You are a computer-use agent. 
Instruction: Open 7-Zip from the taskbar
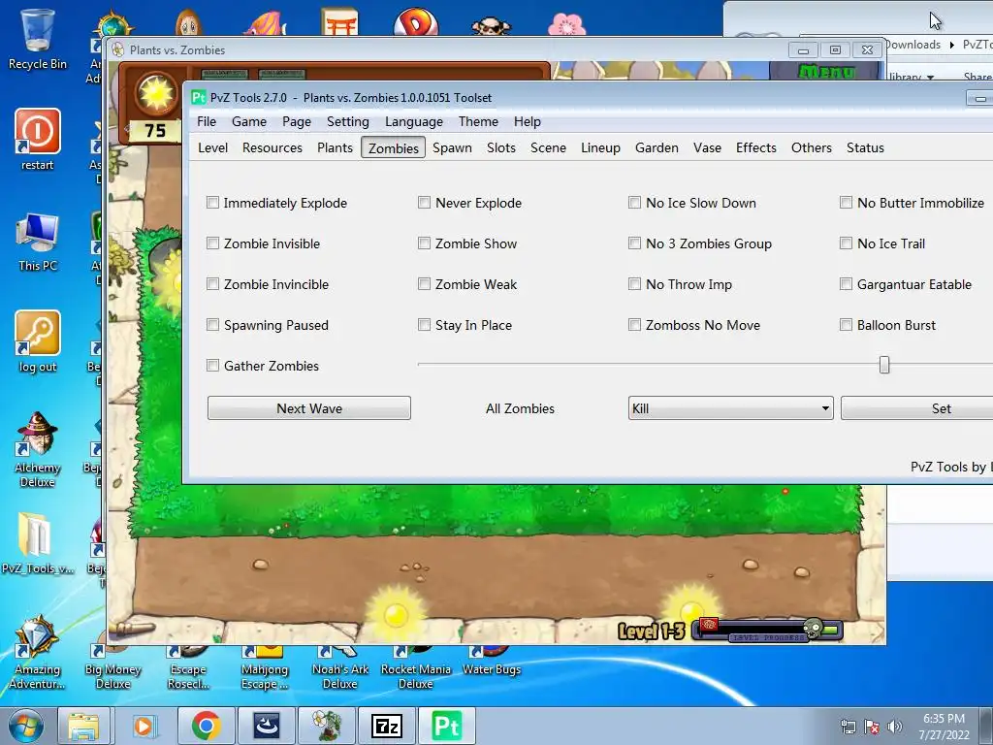coord(387,726)
